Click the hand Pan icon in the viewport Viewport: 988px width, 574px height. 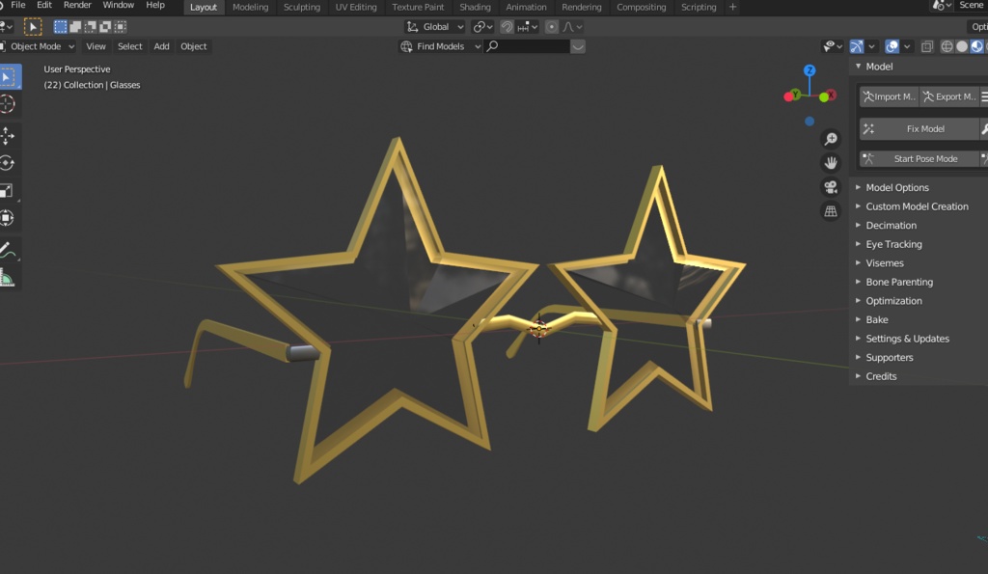point(831,162)
